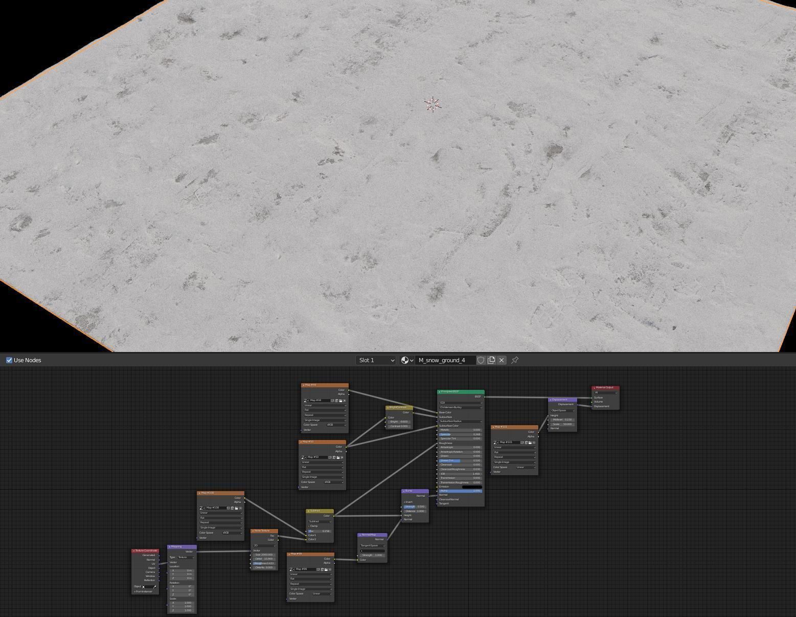
Task: Toggle the Use Nodes checkbox
Action: click(9, 360)
